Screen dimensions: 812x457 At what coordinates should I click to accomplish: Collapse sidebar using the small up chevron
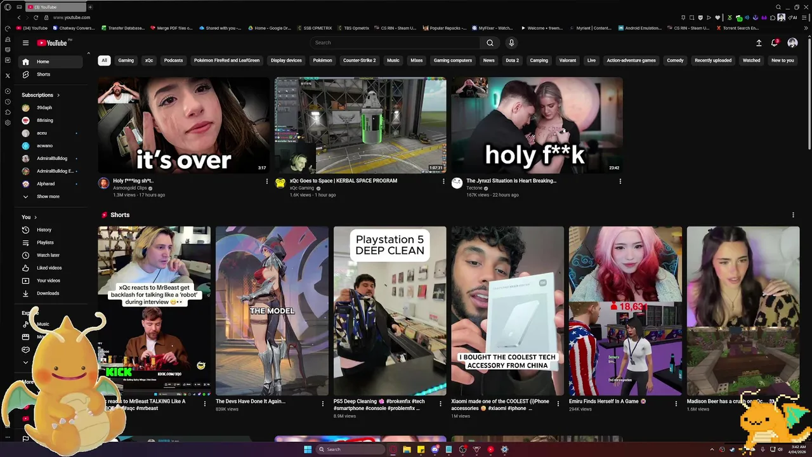pyautogui.click(x=88, y=53)
